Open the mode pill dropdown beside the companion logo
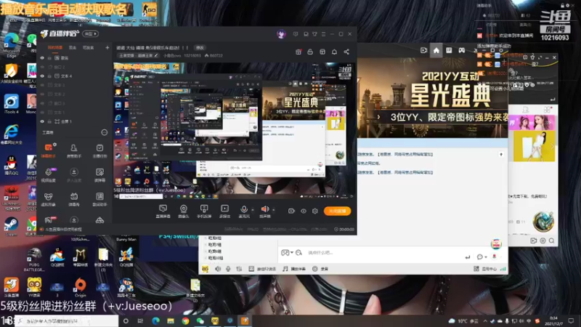This screenshot has height=327, width=581. click(90, 33)
